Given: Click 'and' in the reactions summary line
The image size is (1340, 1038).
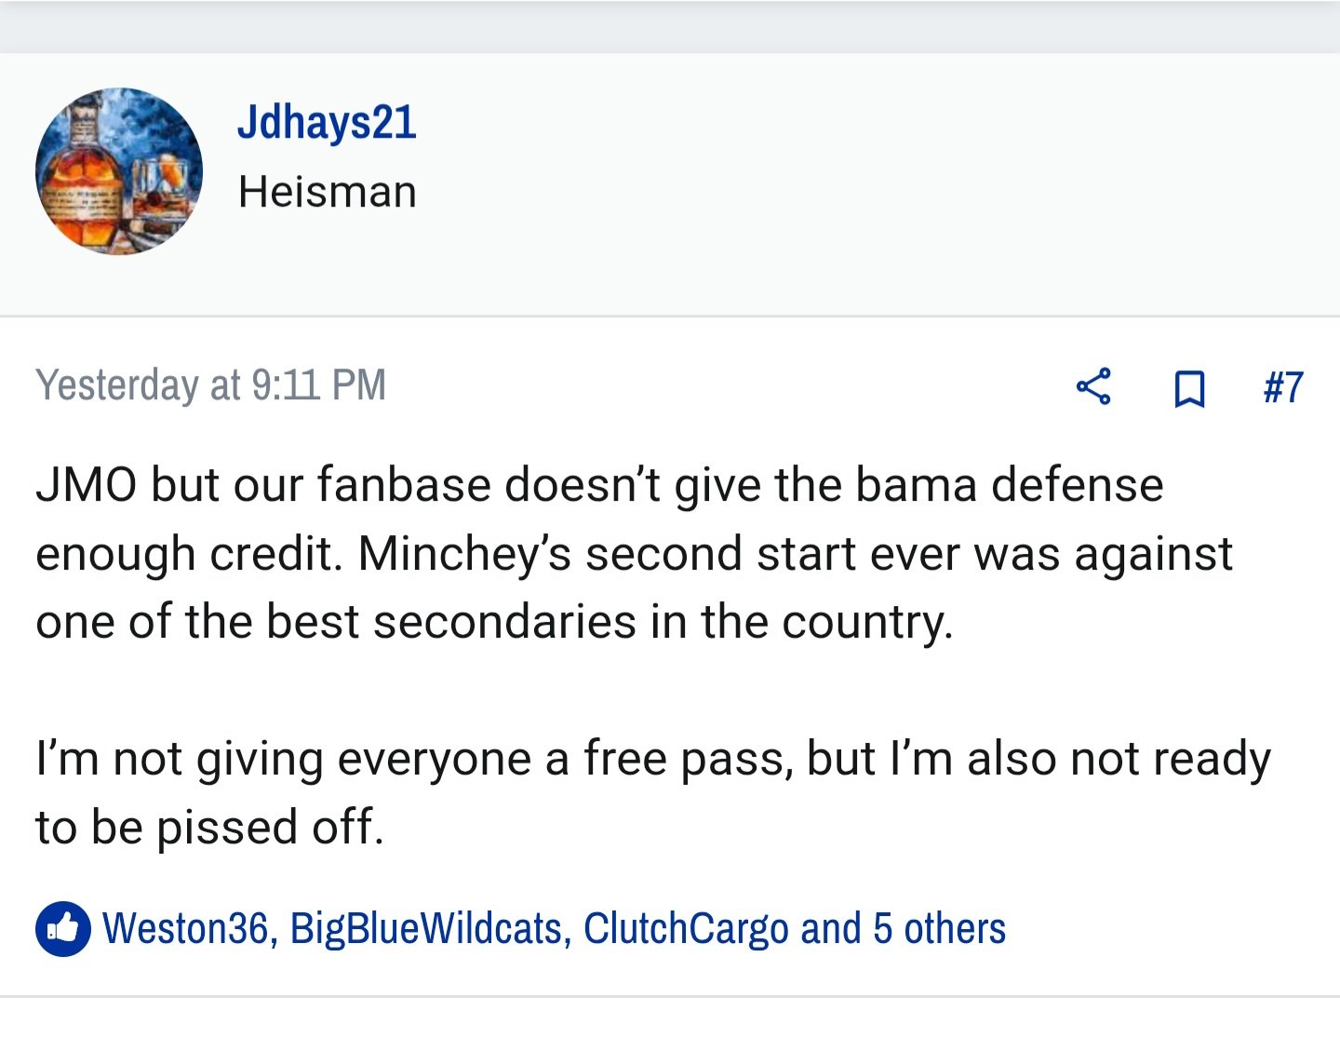Looking at the screenshot, I should (x=830, y=928).
